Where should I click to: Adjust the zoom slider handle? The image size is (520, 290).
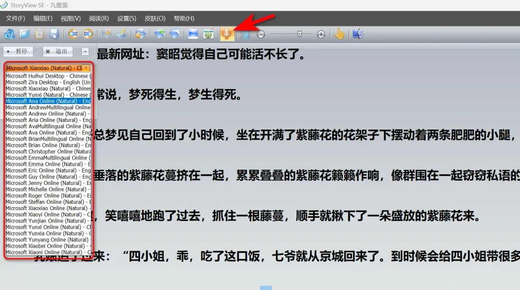pyautogui.click(x=299, y=34)
